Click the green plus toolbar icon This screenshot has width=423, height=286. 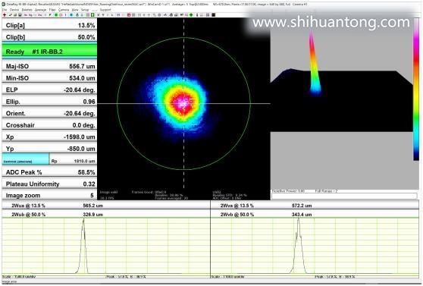(x=191, y=15)
